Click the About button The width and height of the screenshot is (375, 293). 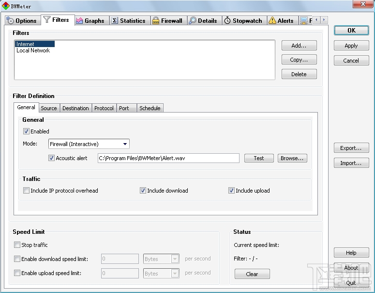point(351,268)
